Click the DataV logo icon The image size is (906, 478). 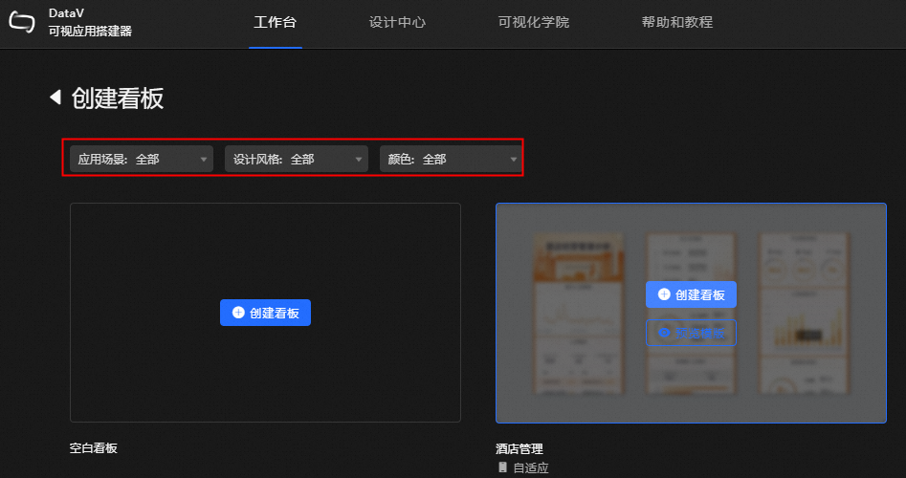pyautogui.click(x=22, y=22)
